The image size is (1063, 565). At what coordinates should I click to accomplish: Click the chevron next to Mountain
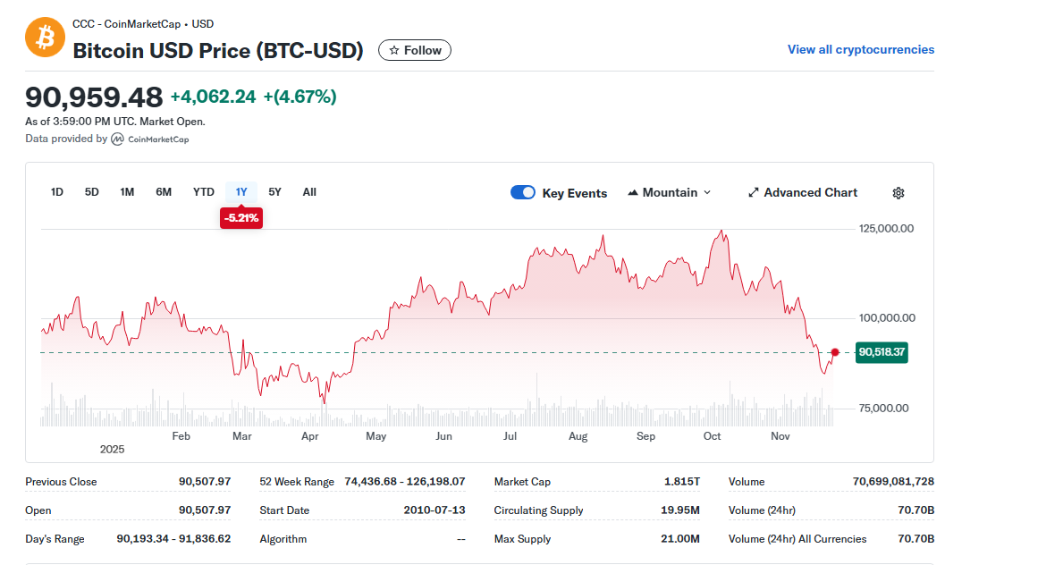click(x=707, y=192)
